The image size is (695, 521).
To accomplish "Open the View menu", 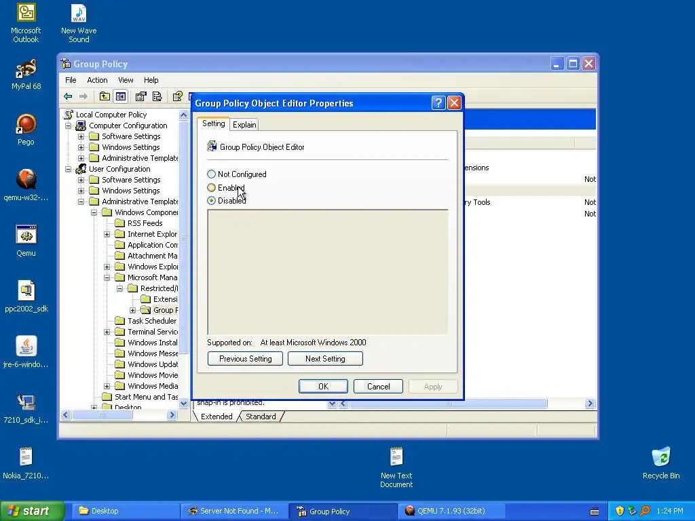I will [126, 80].
